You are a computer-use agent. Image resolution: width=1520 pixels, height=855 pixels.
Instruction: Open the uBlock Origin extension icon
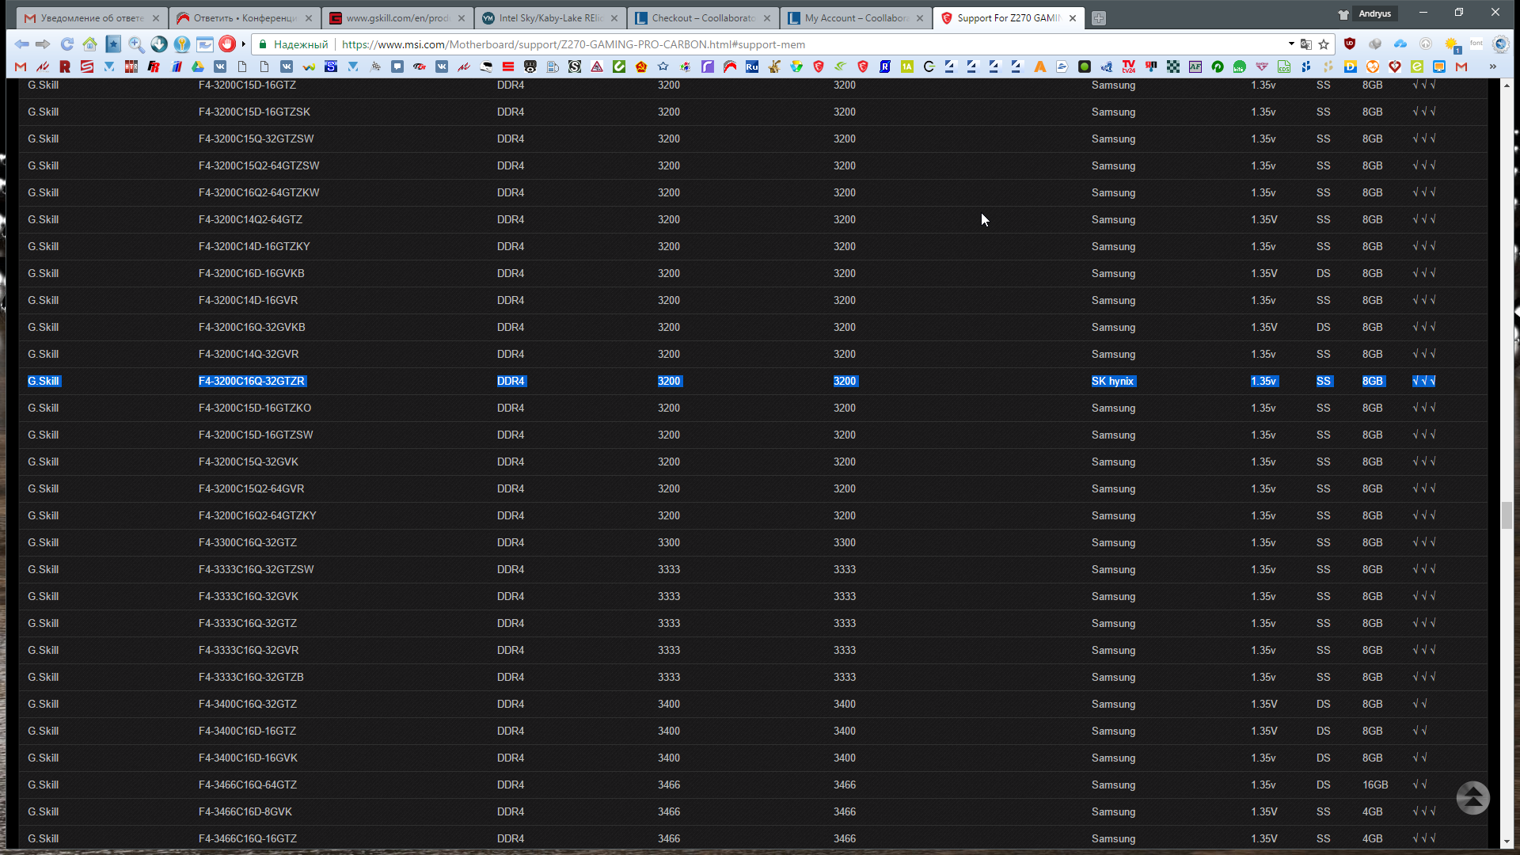[1350, 44]
